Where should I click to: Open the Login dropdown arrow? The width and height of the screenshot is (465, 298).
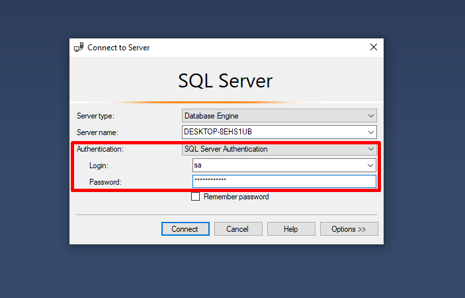coord(370,165)
